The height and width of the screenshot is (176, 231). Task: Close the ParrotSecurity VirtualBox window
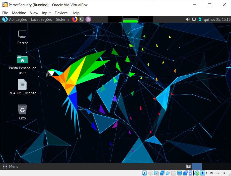(224, 5)
